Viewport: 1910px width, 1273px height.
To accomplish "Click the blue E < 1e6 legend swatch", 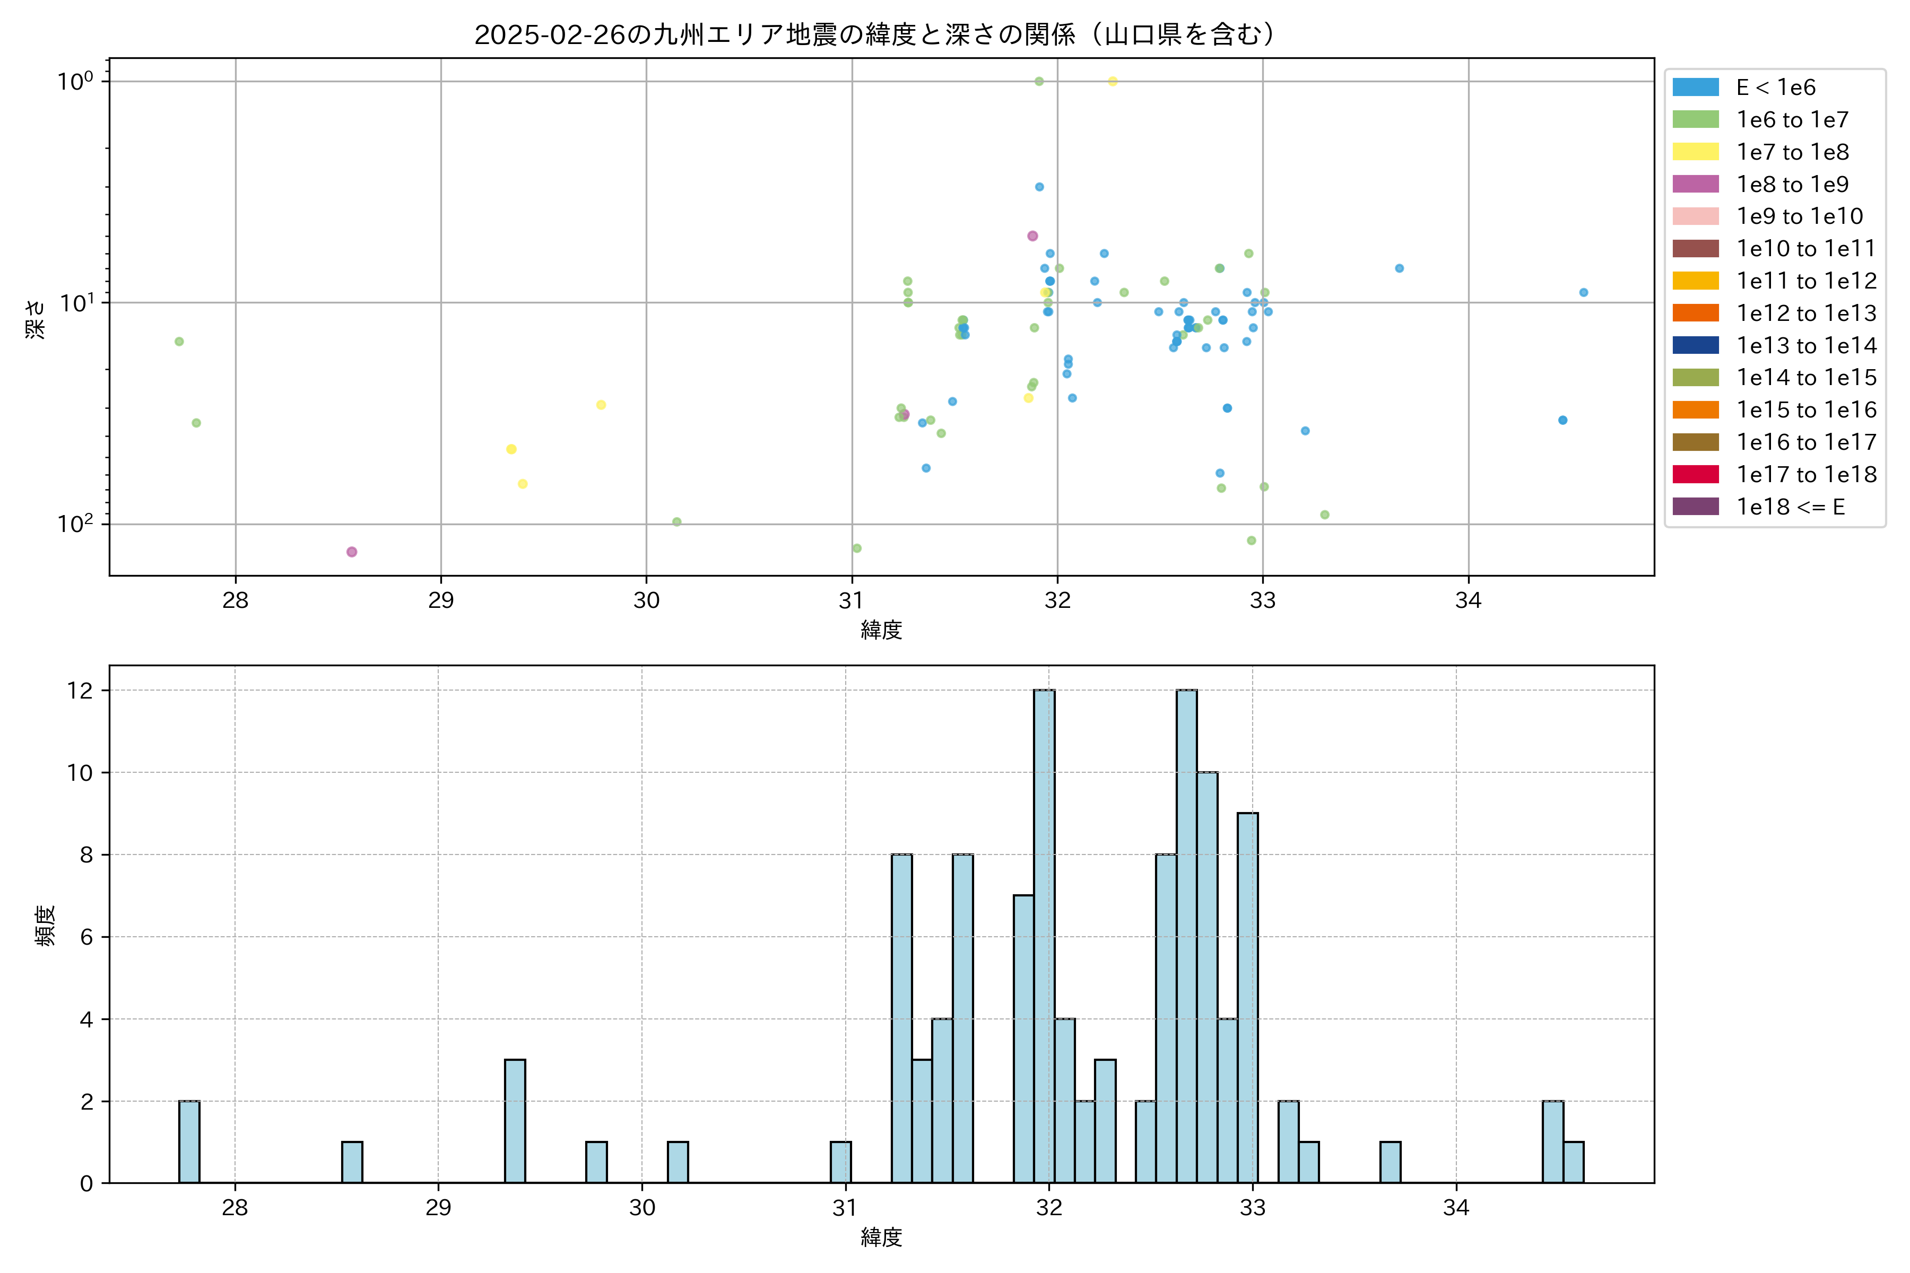I will point(1695,88).
